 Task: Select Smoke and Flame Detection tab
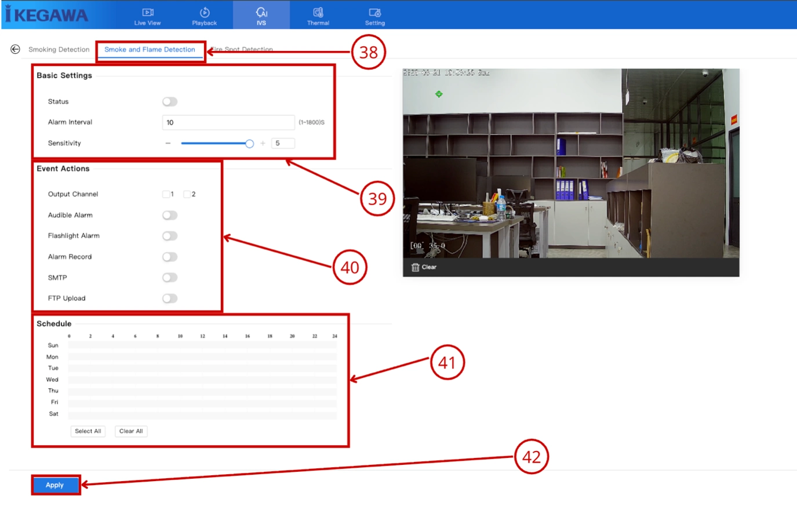(x=150, y=49)
